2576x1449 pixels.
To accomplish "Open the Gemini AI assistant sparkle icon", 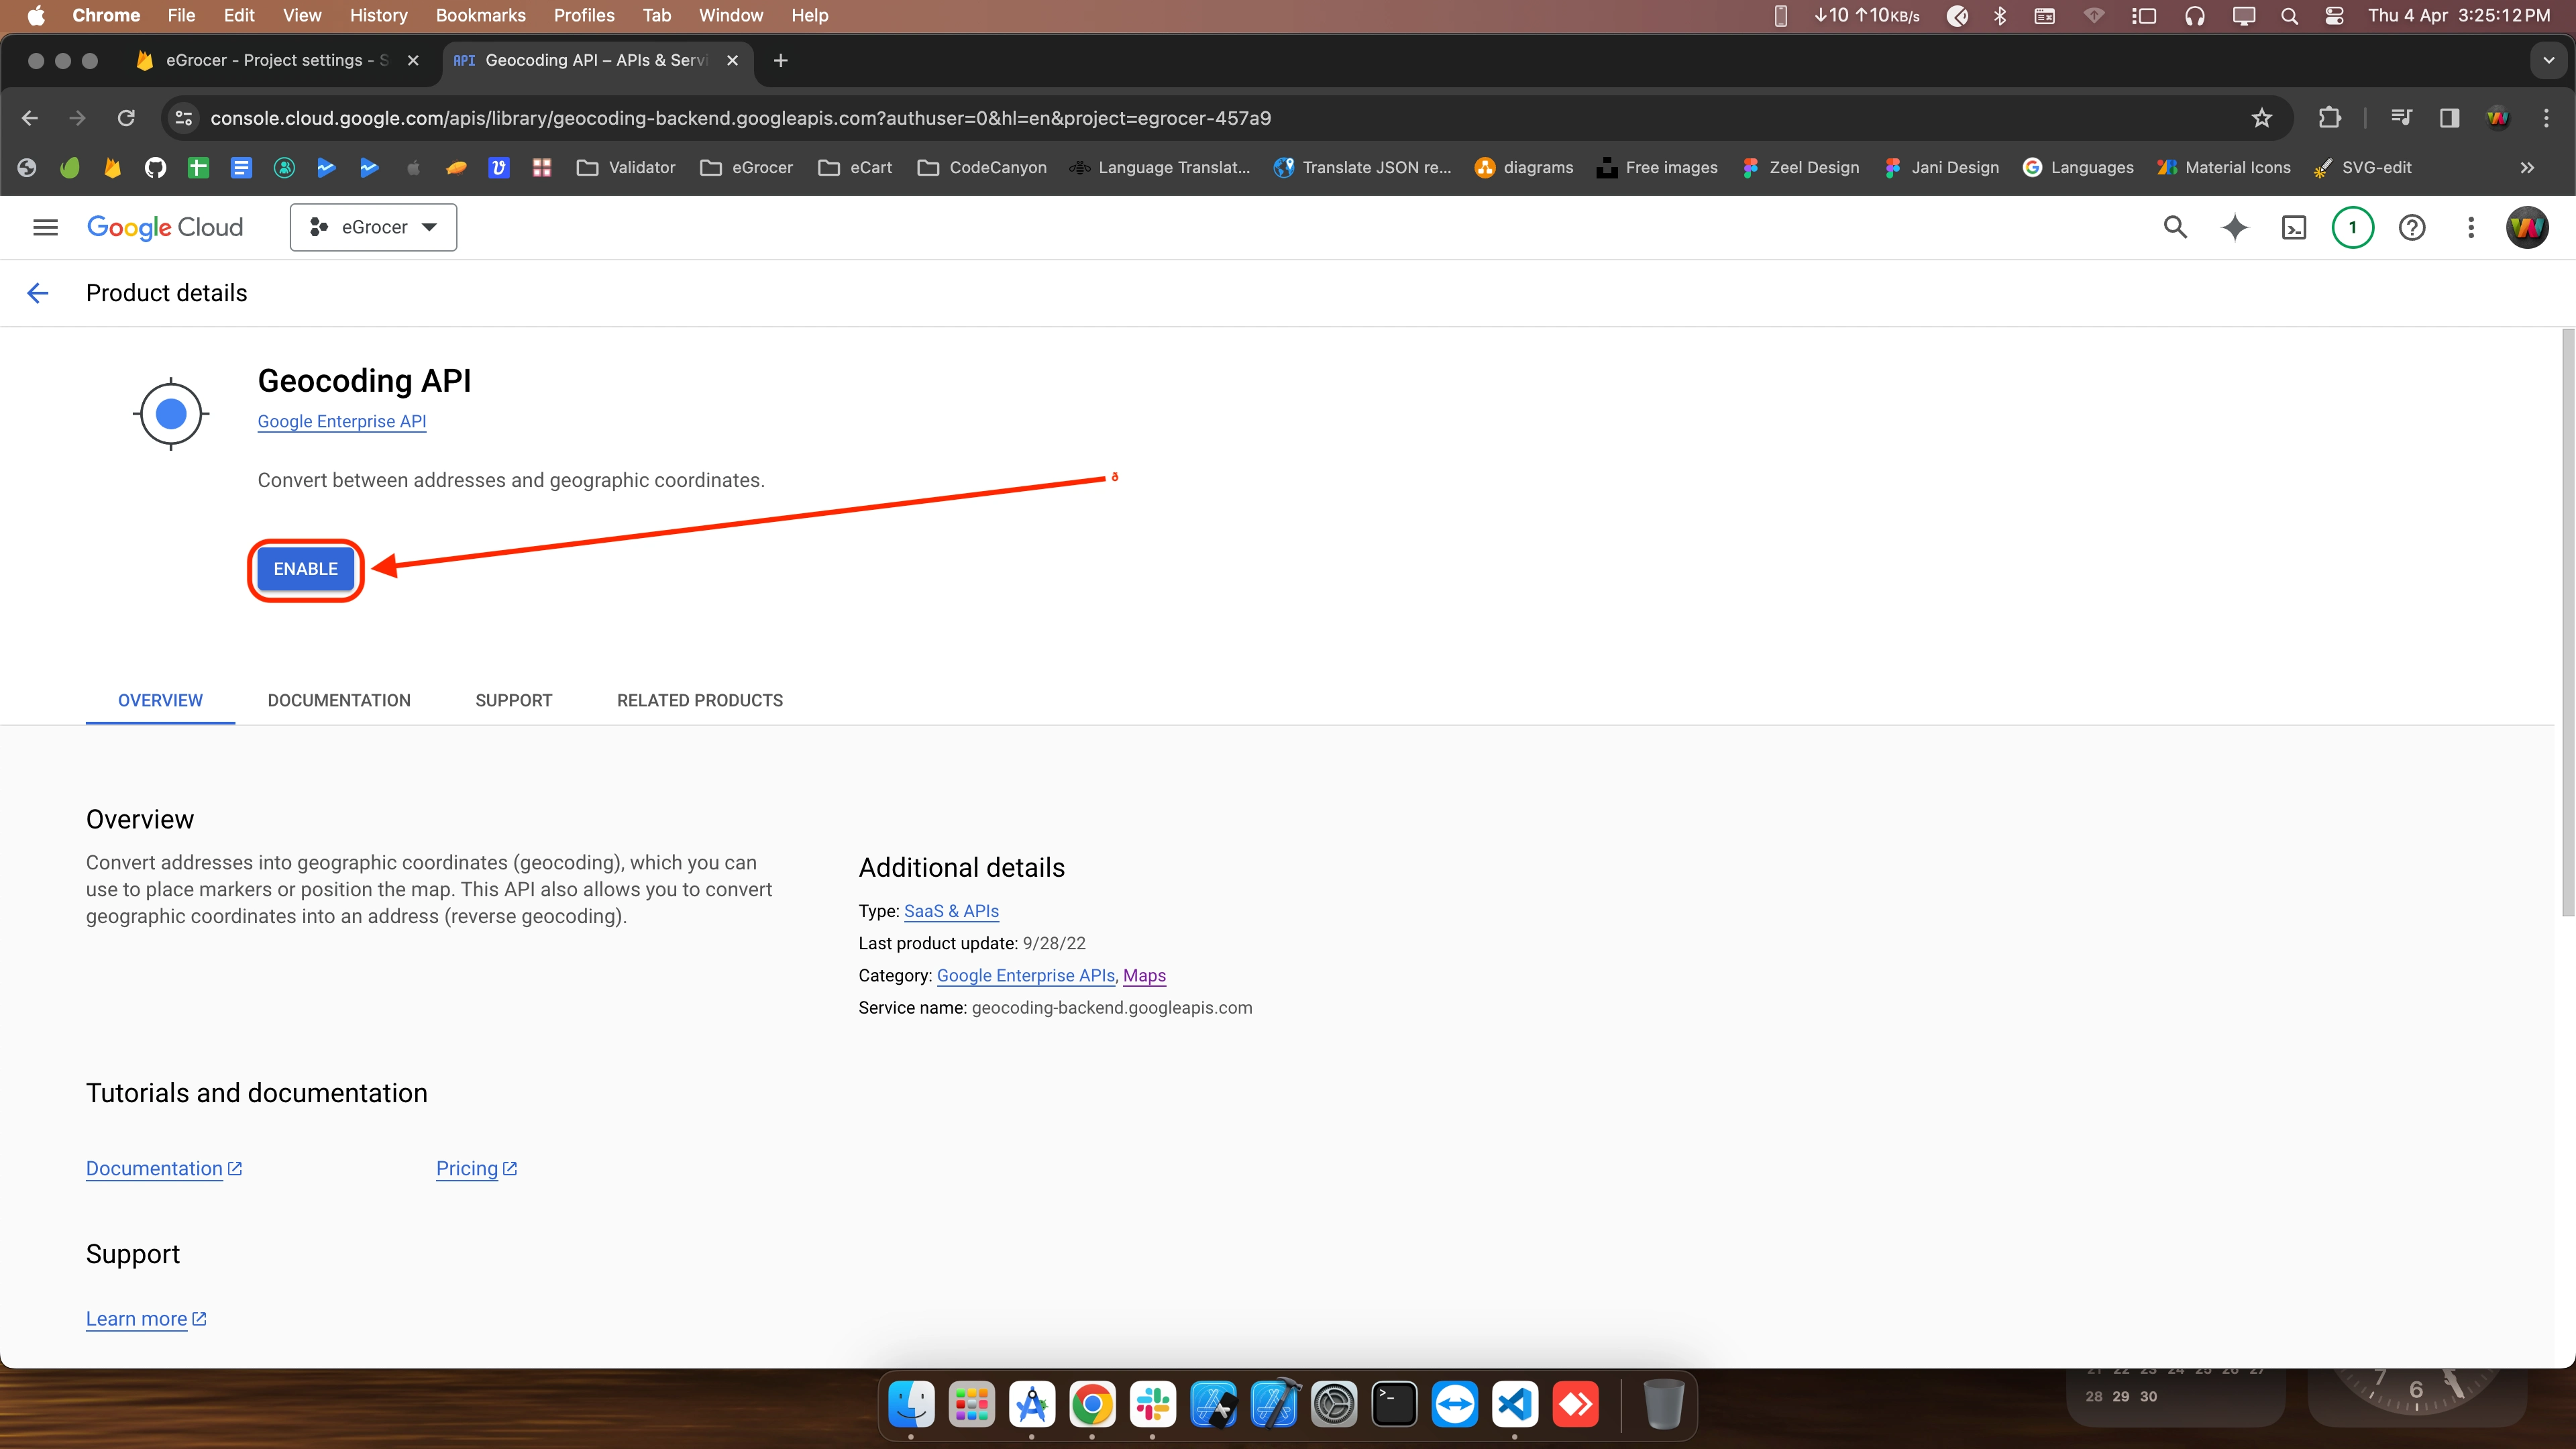I will (x=2235, y=228).
